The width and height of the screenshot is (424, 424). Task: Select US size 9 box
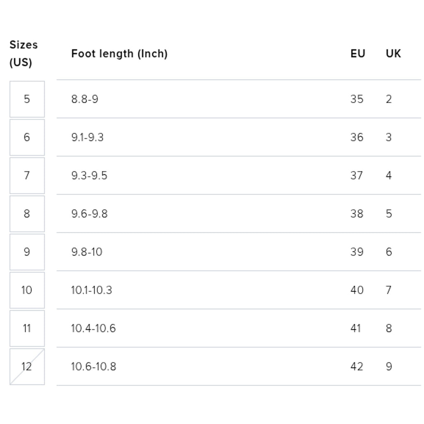point(27,252)
